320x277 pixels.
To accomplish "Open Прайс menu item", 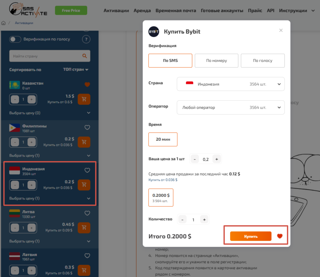I will tap(255, 11).
